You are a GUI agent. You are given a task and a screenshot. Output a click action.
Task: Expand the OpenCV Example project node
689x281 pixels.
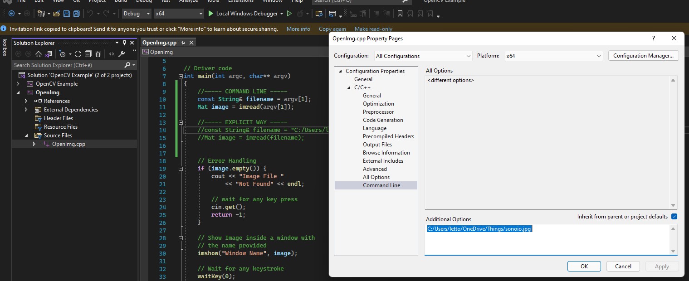18,84
